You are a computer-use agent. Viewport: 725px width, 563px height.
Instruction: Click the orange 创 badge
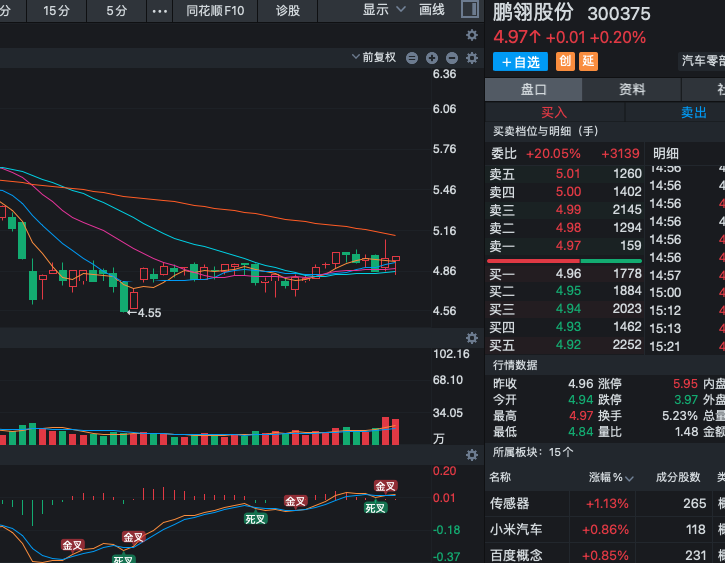point(565,61)
